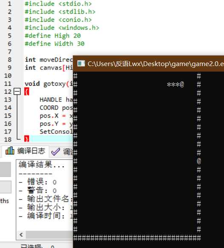224x248 pixels.
Task: Click '#include <stdio.h>' on line 1
Action: pos(58,4)
